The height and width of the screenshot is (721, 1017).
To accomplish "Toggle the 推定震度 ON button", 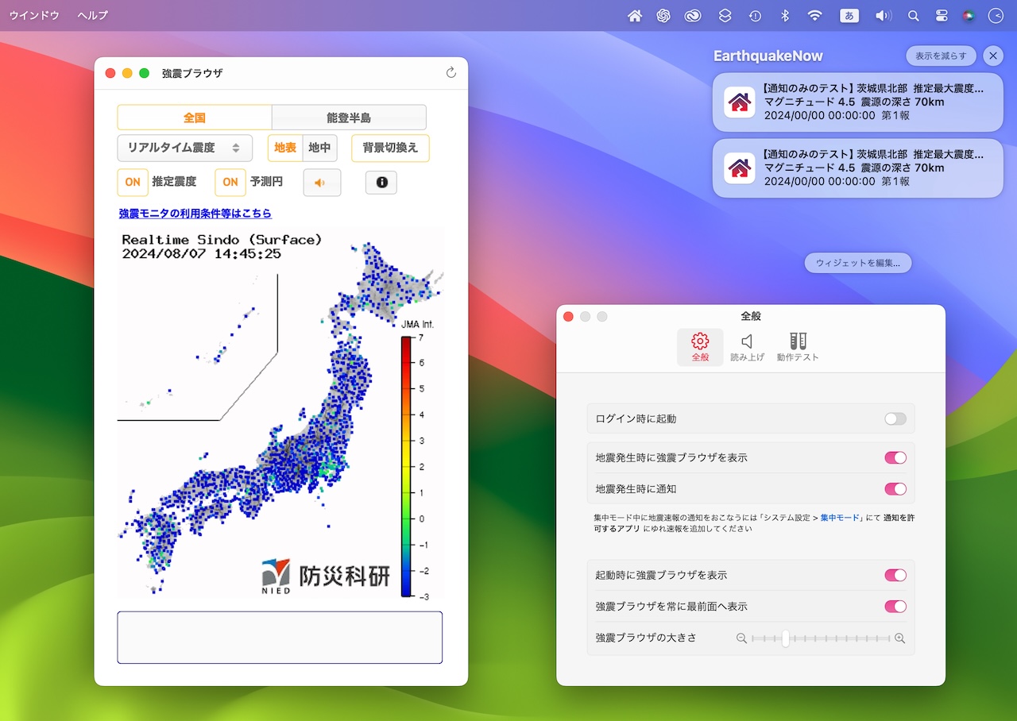I will coord(133,182).
